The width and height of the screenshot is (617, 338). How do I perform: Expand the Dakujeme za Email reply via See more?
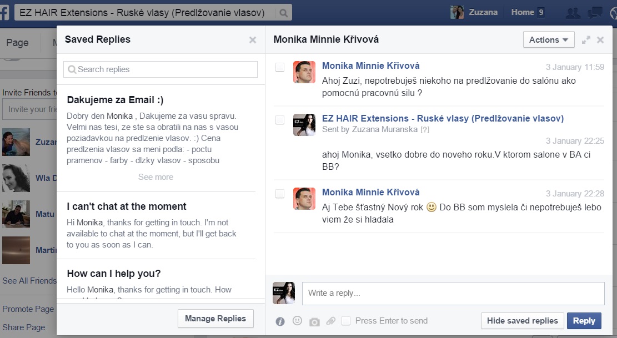click(155, 177)
